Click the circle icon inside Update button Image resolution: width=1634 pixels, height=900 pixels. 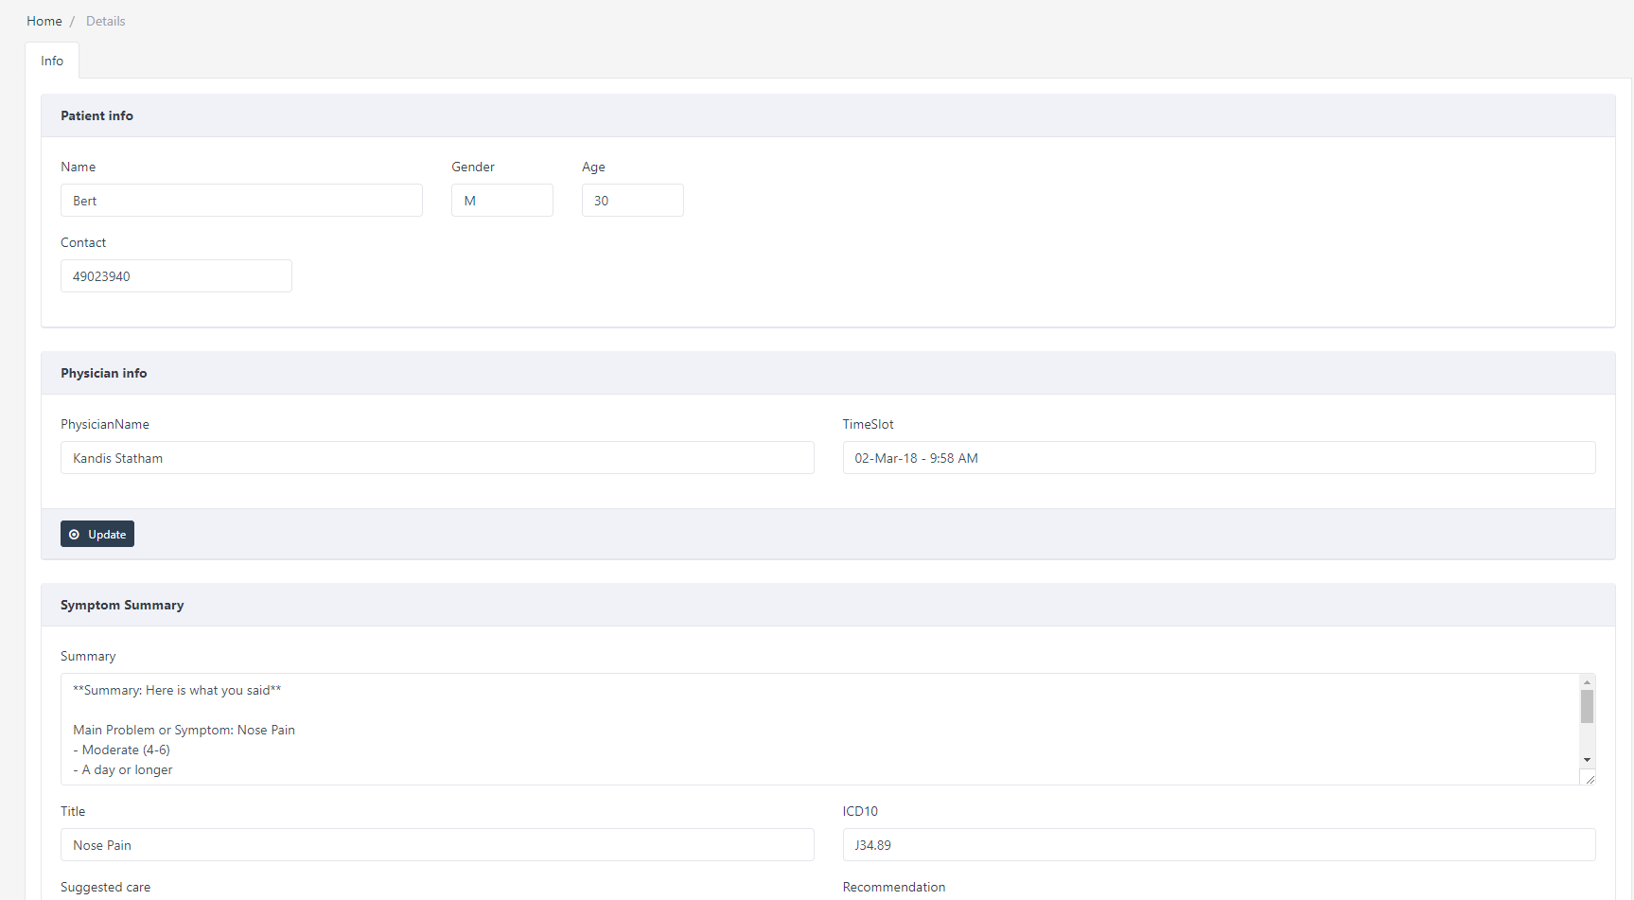tap(74, 535)
